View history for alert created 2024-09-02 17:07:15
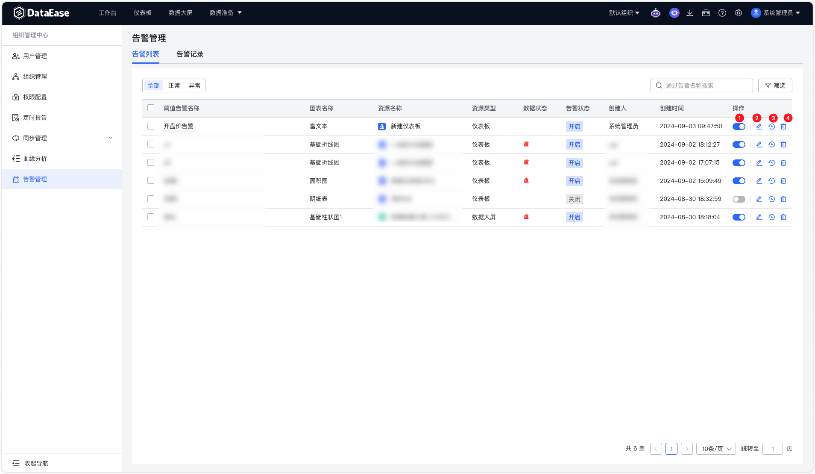Image resolution: width=815 pixels, height=474 pixels. click(771, 163)
